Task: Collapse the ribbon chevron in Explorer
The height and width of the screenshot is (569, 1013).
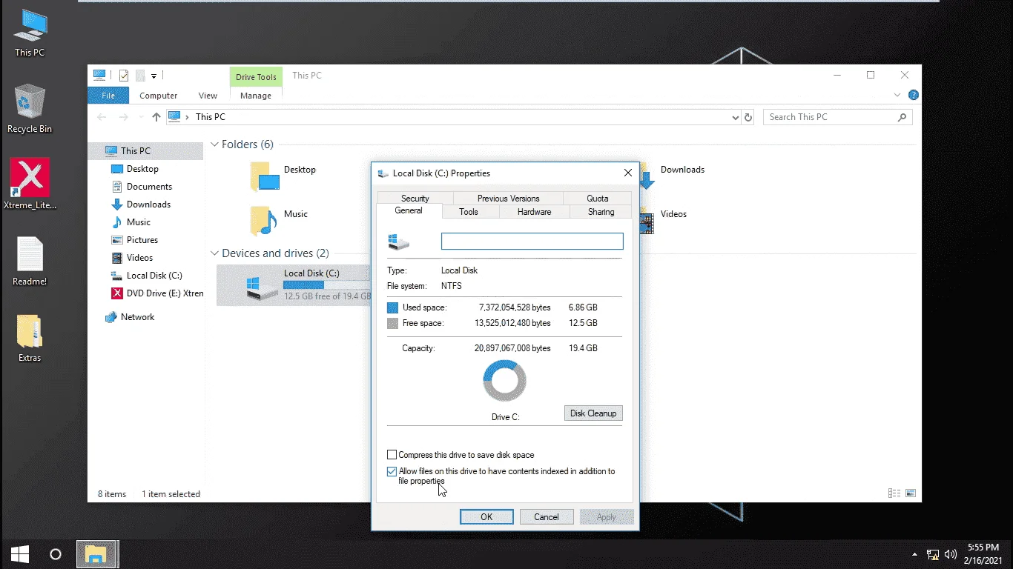Action: [x=897, y=95]
